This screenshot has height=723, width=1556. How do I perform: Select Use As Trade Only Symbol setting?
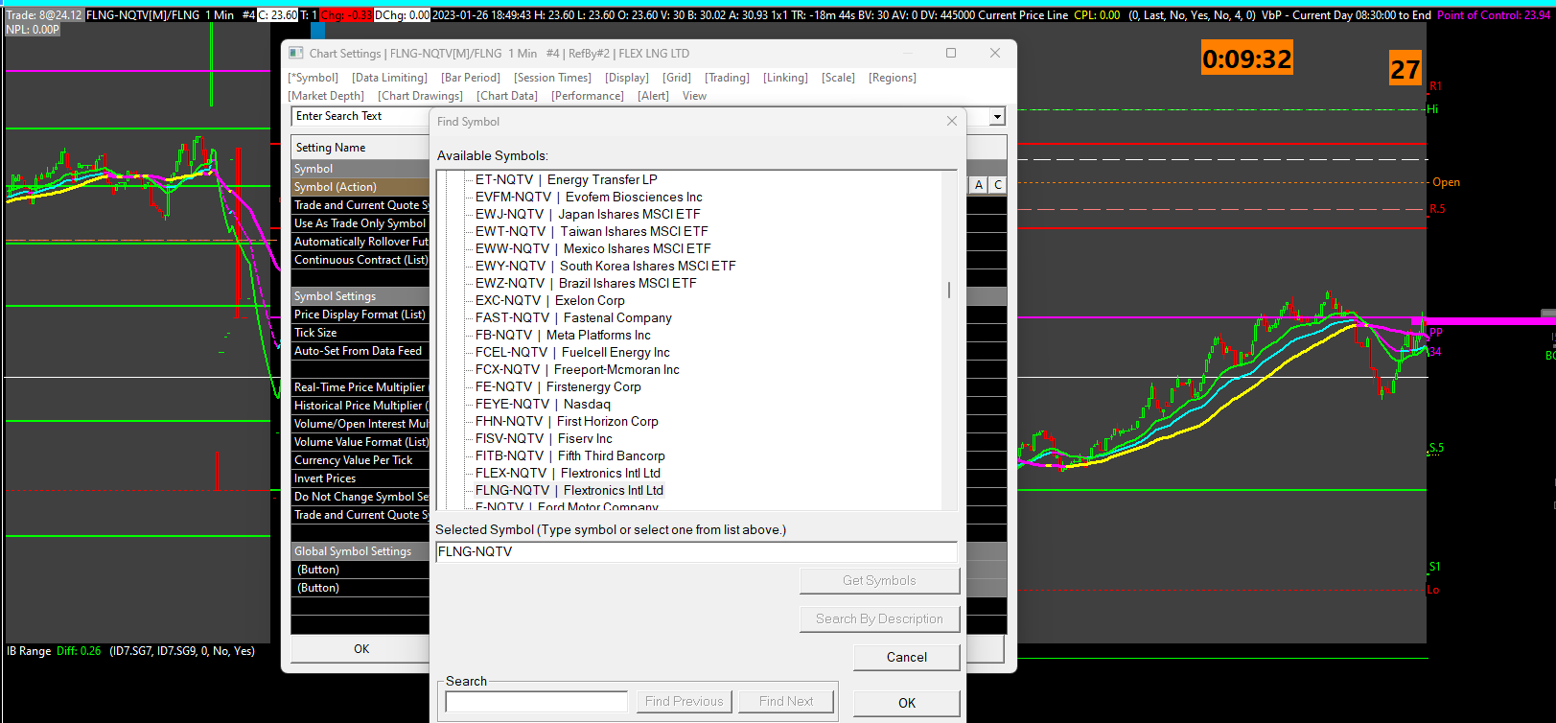tap(360, 223)
